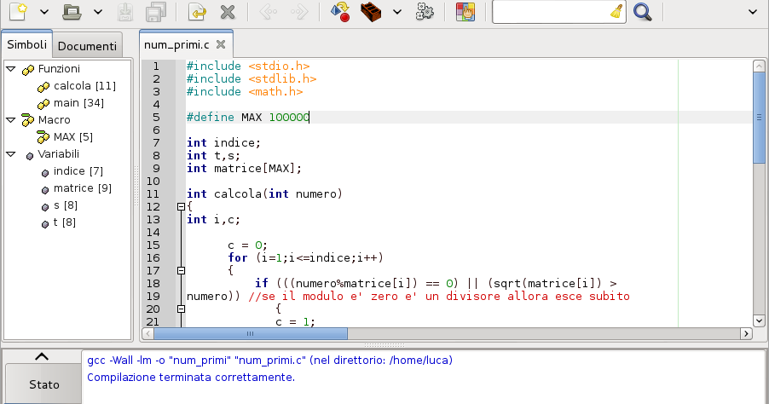The width and height of the screenshot is (769, 404).
Task: Click 'int matrice[MAX];' code line
Action: tap(244, 169)
